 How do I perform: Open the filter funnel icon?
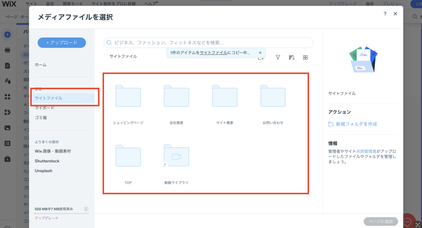pyautogui.click(x=278, y=57)
